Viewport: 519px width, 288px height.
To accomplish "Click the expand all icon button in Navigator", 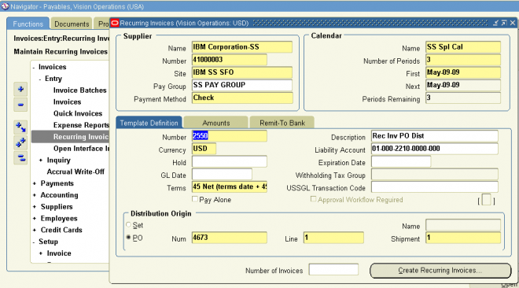I will click(x=20, y=142).
